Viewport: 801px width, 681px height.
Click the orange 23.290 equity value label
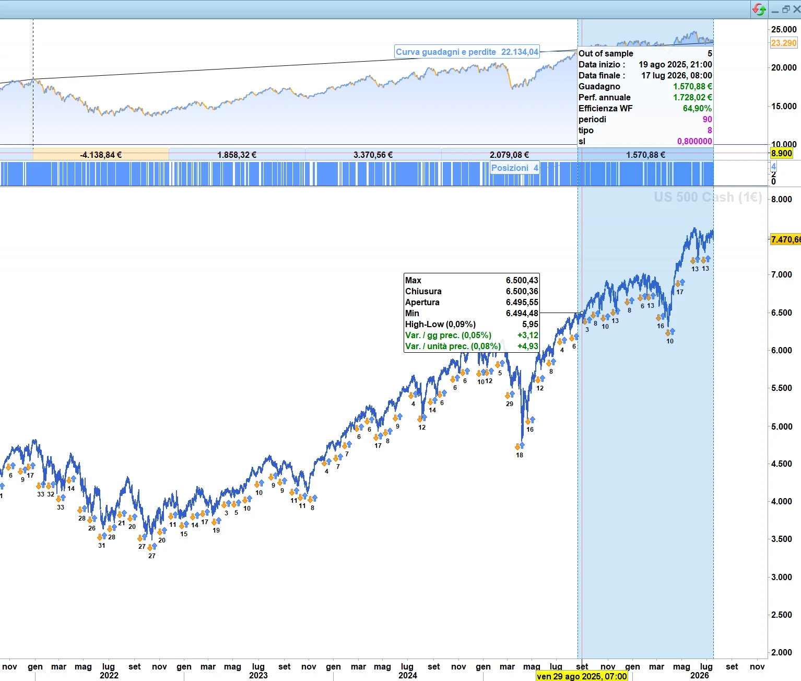[784, 43]
